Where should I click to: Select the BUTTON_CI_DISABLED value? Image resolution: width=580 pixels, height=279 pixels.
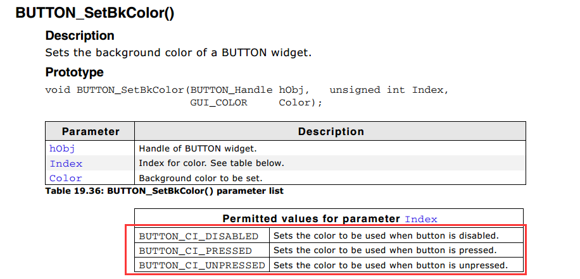(199, 236)
